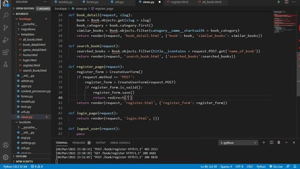Click the feedback icon in status bar

coord(288,167)
